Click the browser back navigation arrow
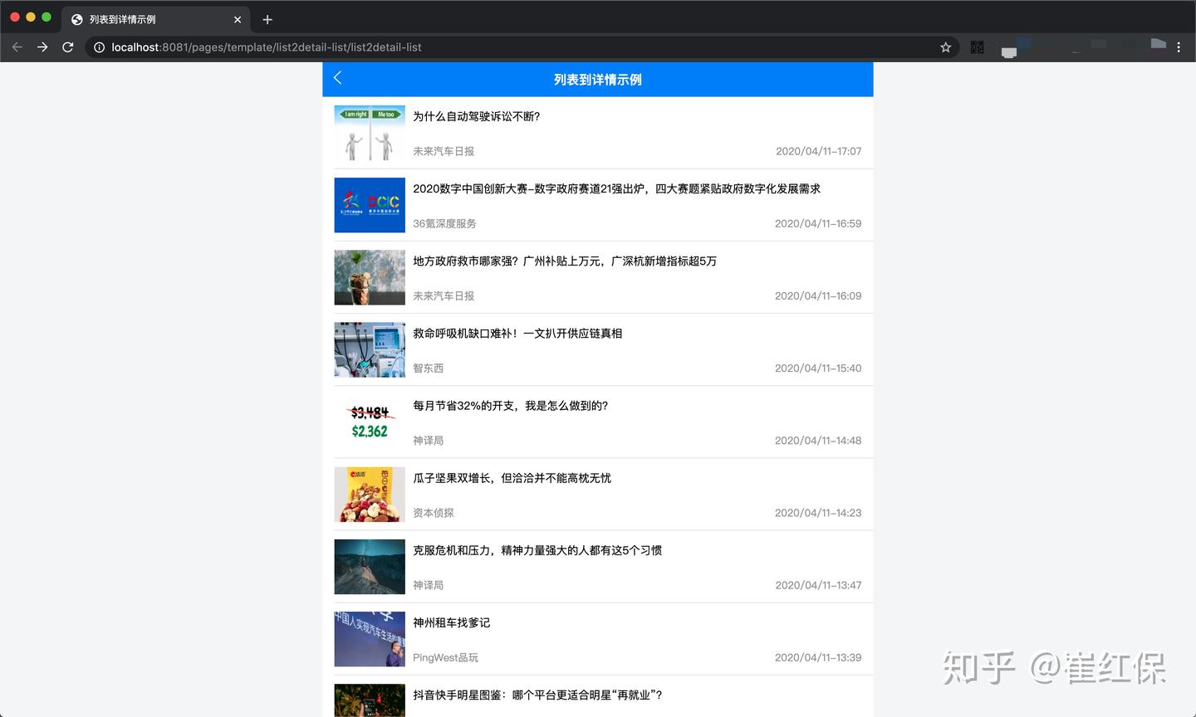Image resolution: width=1196 pixels, height=717 pixels. tap(17, 47)
